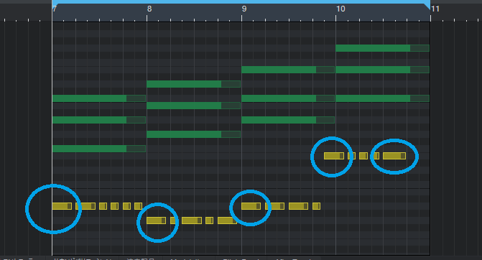This screenshot has height=260, width=482.
Task: Select the top green note in bar 8
Action: tap(194, 84)
